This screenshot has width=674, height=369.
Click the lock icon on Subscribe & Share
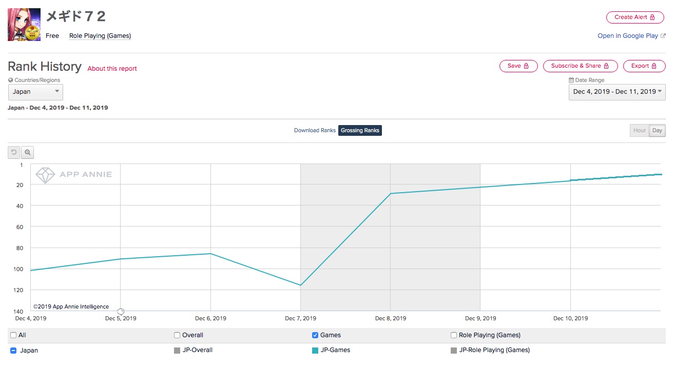pyautogui.click(x=606, y=66)
